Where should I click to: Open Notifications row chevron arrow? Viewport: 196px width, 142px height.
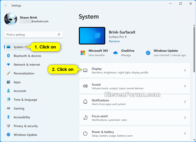click(185, 102)
